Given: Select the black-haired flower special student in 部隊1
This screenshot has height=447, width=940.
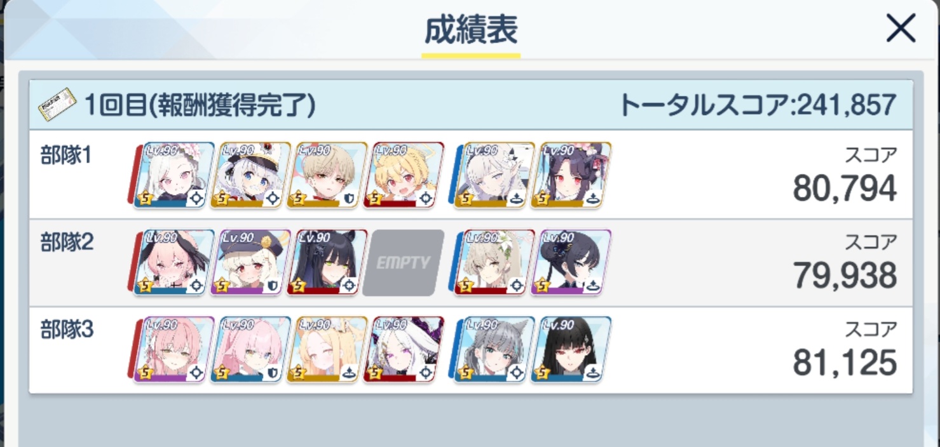Looking at the screenshot, I should [x=571, y=175].
